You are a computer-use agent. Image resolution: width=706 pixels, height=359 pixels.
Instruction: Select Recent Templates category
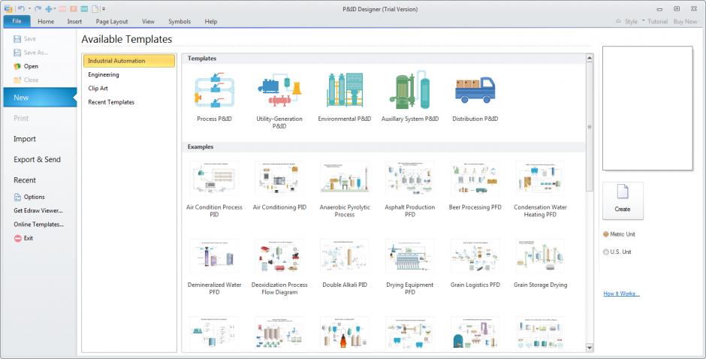(111, 102)
